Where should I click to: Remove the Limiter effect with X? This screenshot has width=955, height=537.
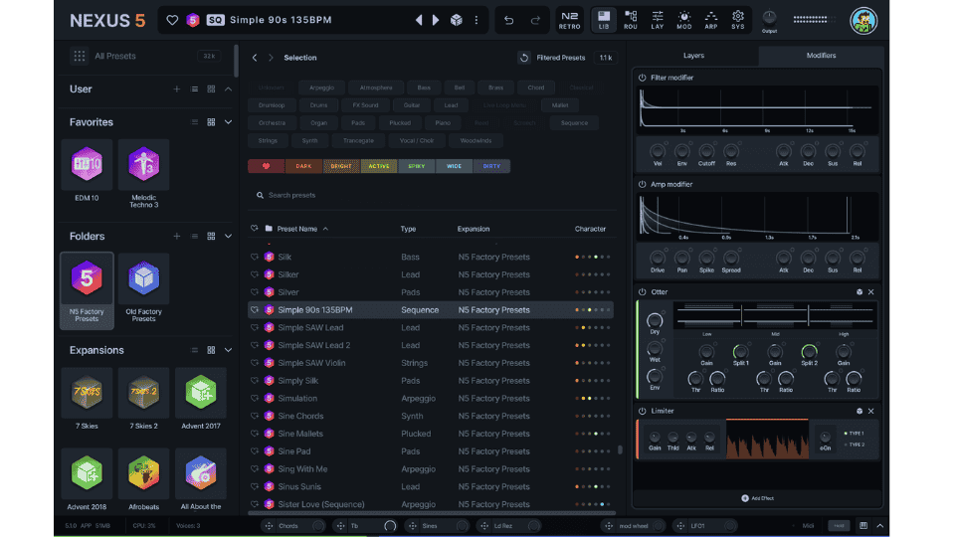[x=871, y=411]
